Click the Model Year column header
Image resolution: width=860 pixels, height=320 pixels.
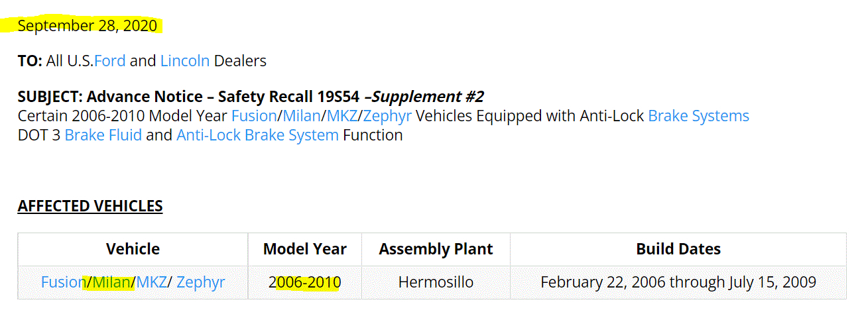point(304,250)
